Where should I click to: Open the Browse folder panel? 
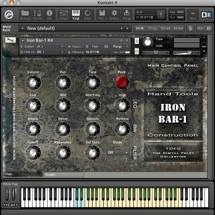pos(25,15)
